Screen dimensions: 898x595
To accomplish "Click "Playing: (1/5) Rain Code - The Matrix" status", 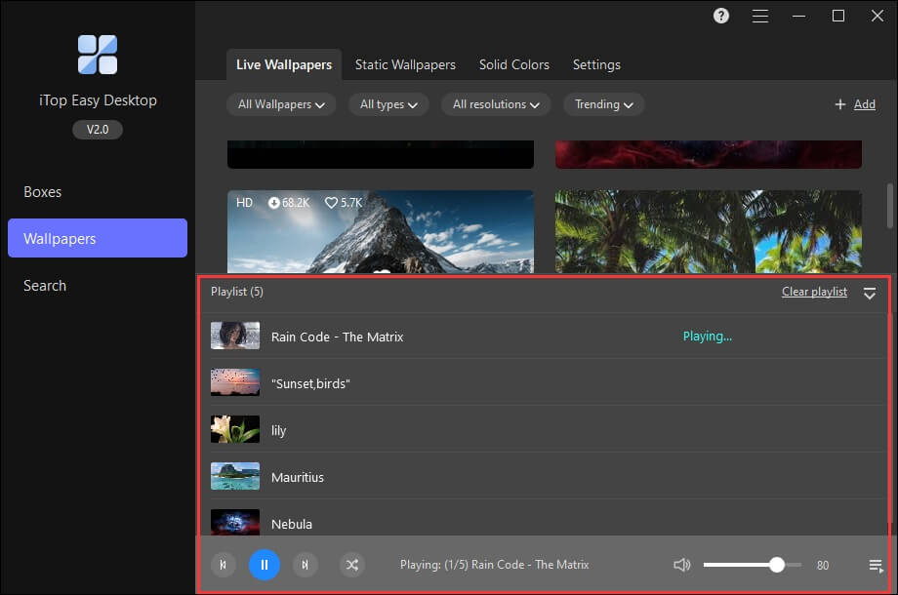I will [x=494, y=565].
